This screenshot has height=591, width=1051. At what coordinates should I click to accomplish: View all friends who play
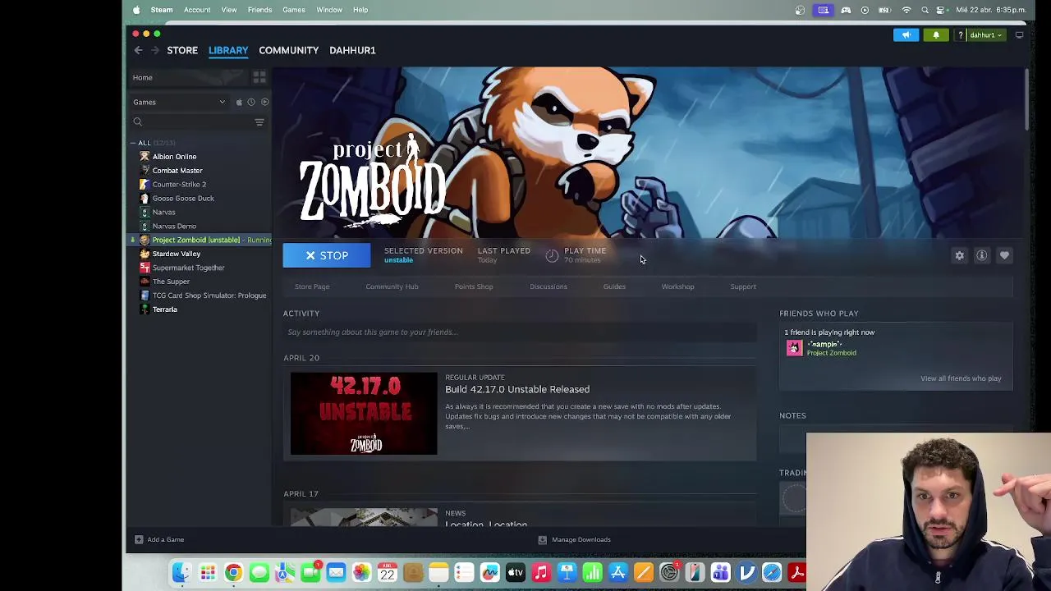pos(961,378)
